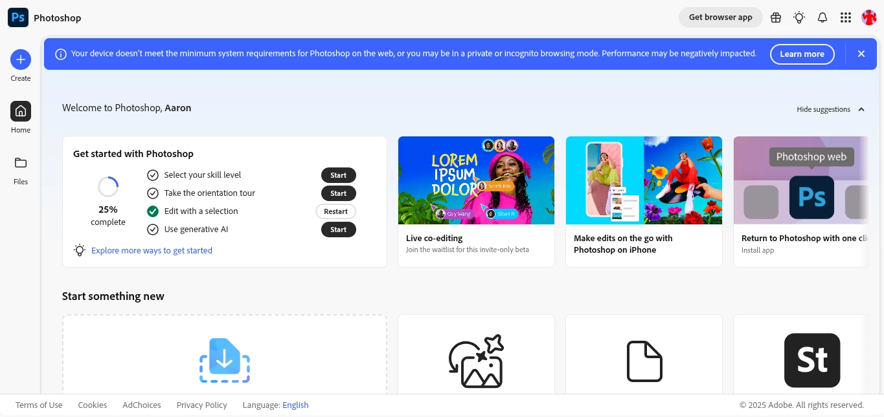Viewport: 884px width, 417px height.
Task: Start Select your skill level
Action: tap(339, 175)
